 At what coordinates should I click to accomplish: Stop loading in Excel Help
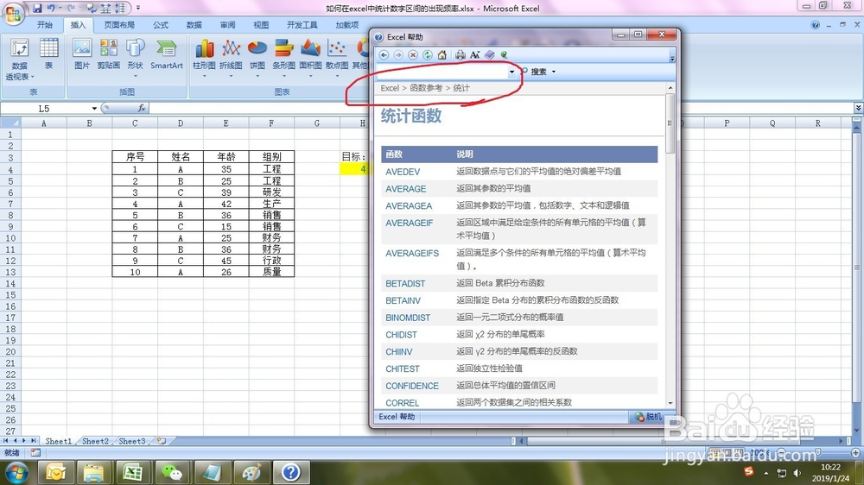click(413, 55)
